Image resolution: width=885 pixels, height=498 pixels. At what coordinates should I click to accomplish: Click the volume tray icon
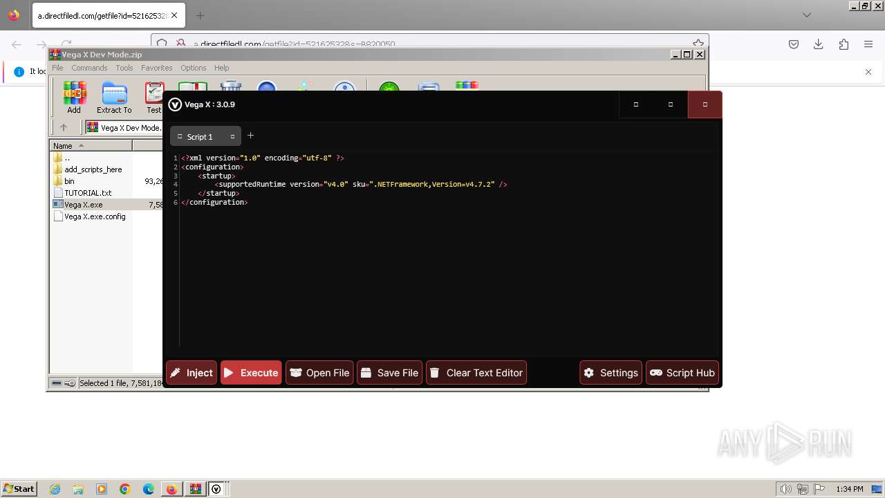click(x=786, y=489)
